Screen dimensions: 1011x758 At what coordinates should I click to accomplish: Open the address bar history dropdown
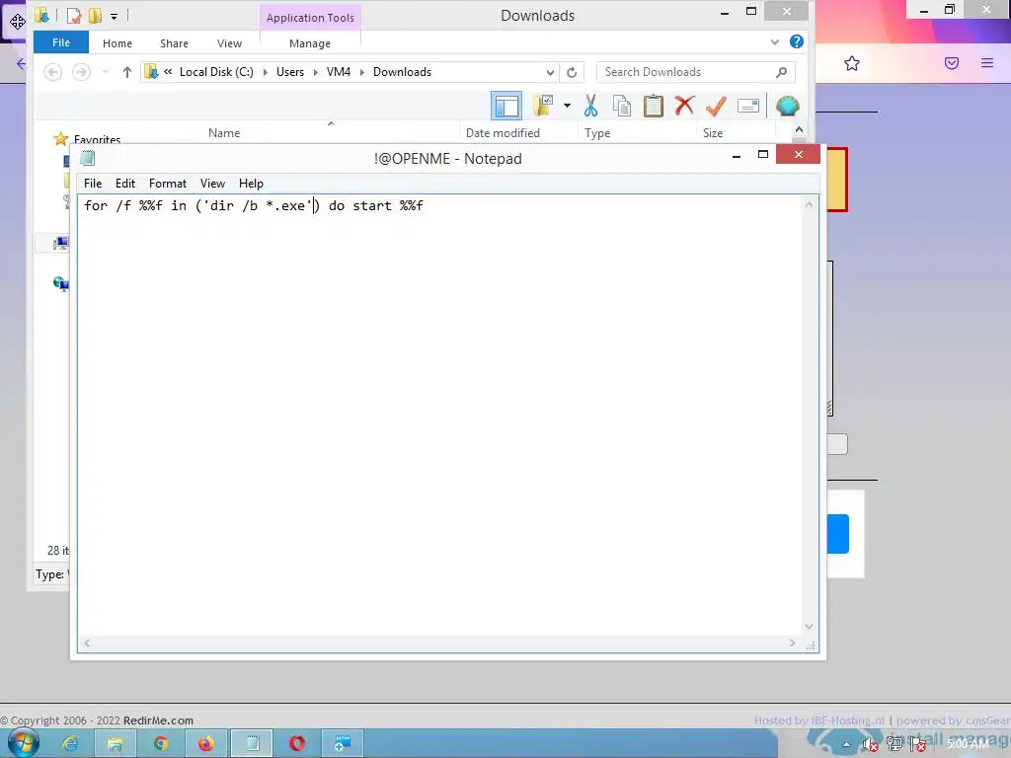click(550, 72)
